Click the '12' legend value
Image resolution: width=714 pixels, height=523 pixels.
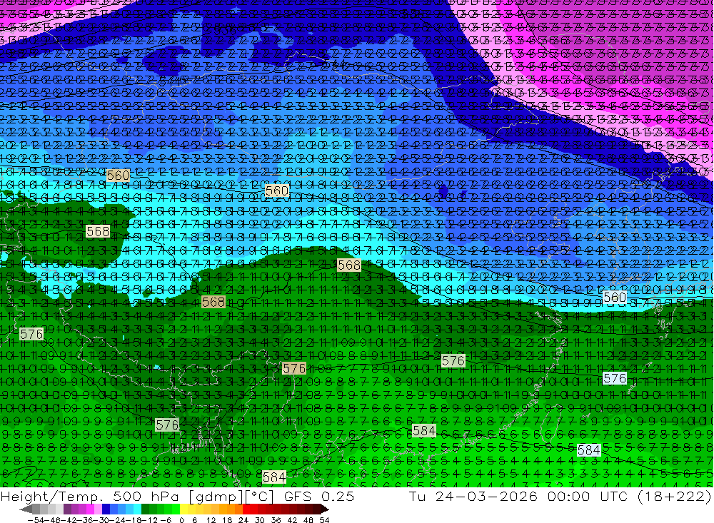pos(211,520)
